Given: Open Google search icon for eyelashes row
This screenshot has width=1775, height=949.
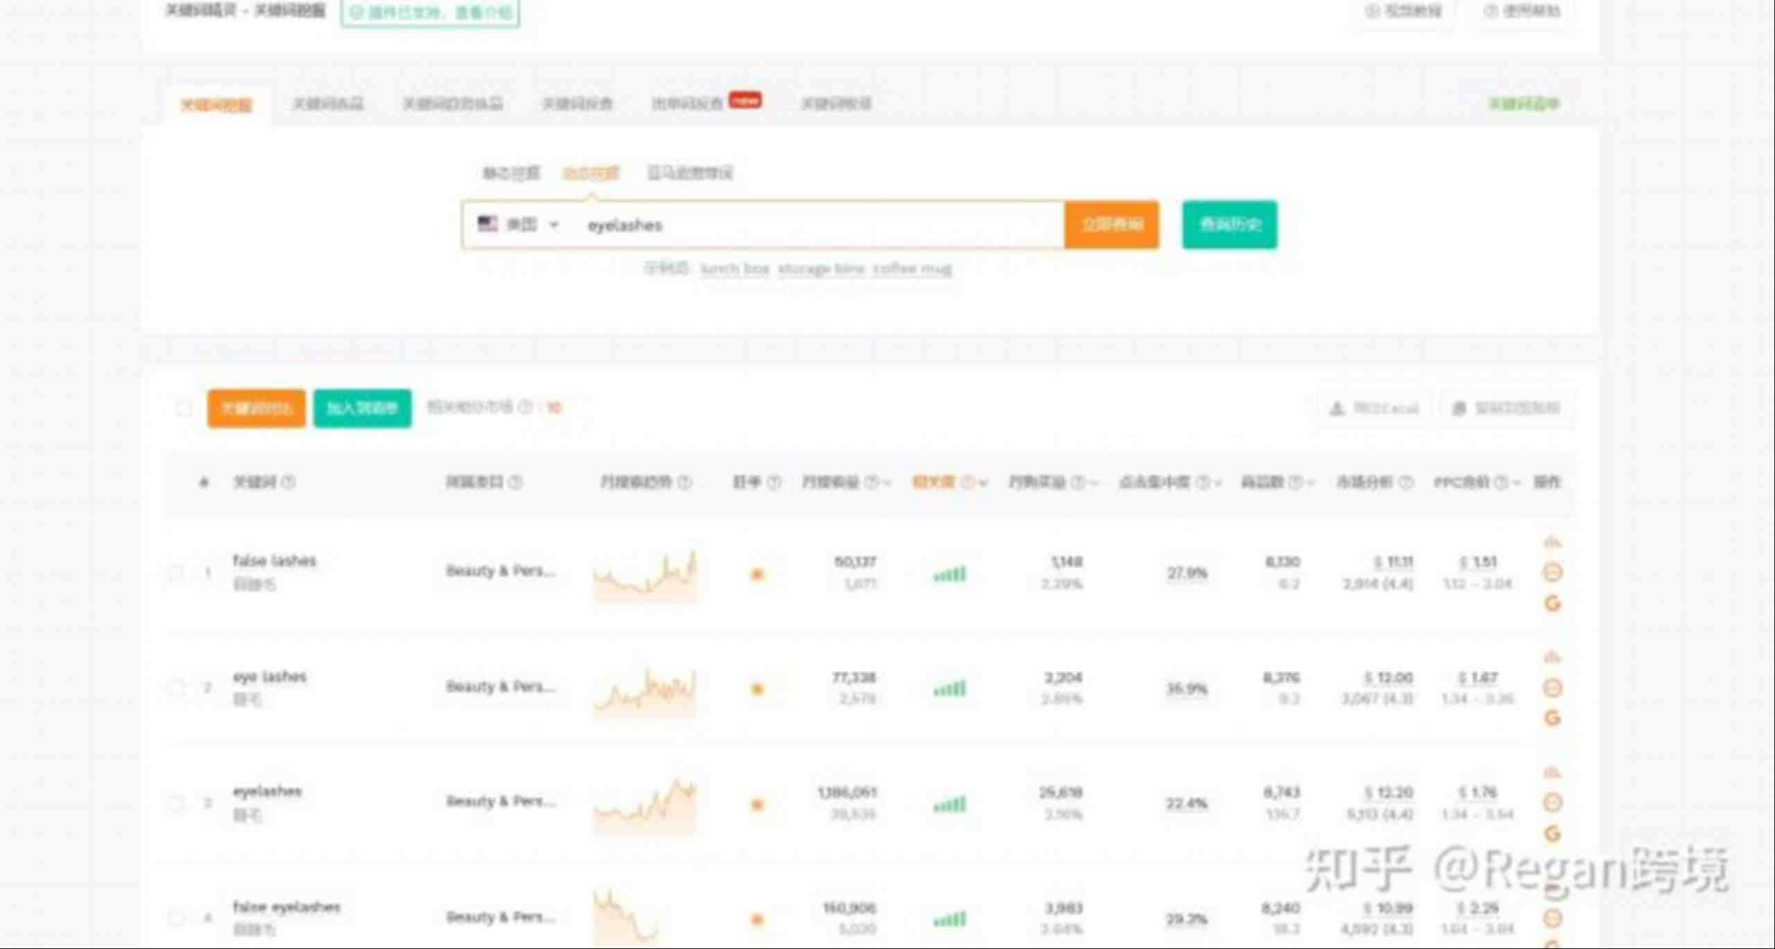Looking at the screenshot, I should click(1552, 834).
